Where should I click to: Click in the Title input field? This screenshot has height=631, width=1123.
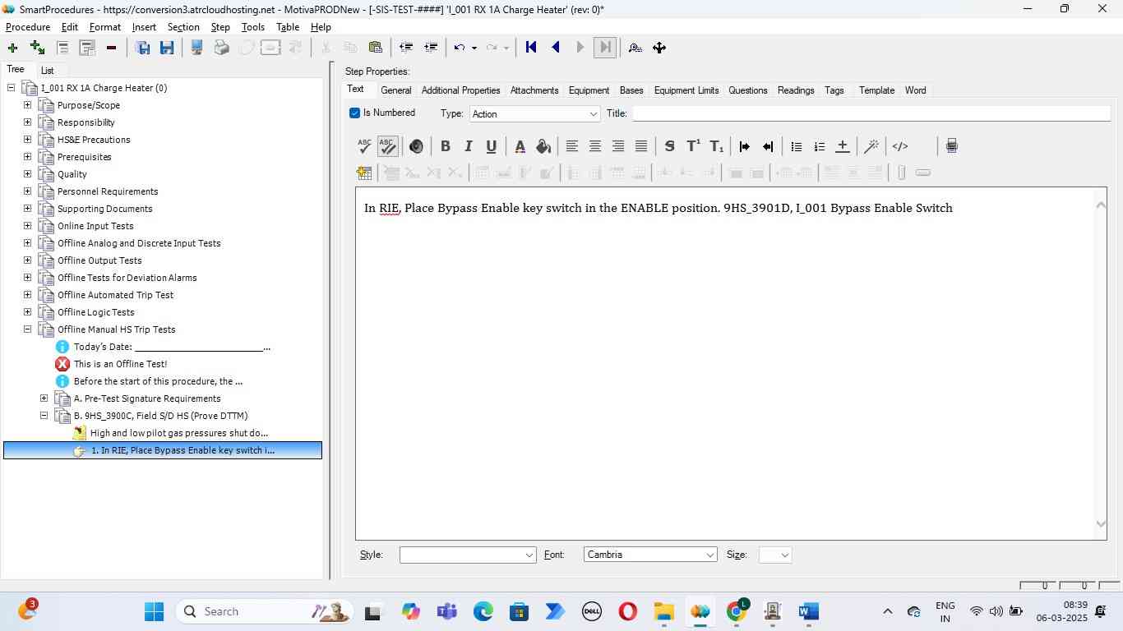coord(871,113)
